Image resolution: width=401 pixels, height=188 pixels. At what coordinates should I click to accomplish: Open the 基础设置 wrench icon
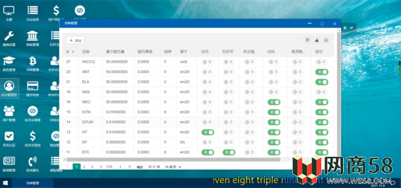pos(9,38)
